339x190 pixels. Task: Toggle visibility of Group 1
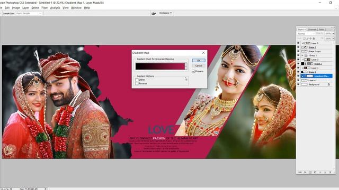(298, 55)
